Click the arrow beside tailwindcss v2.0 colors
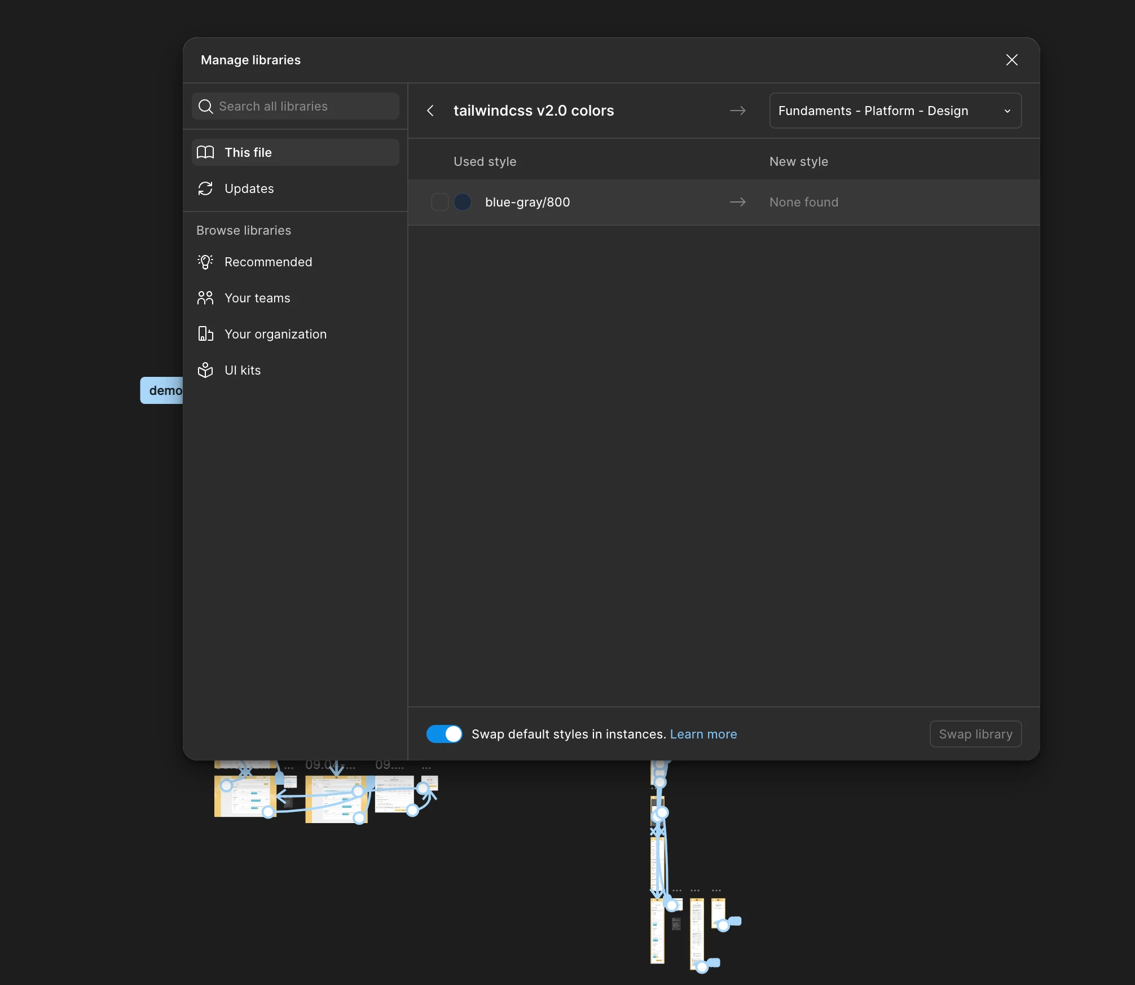The height and width of the screenshot is (985, 1135). (x=738, y=111)
